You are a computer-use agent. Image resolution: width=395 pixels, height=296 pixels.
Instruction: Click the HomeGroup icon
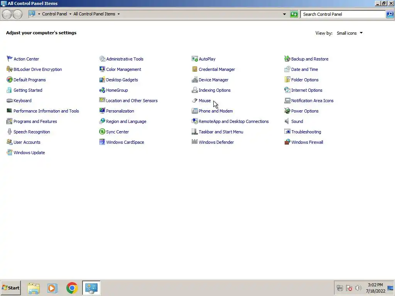(x=102, y=90)
